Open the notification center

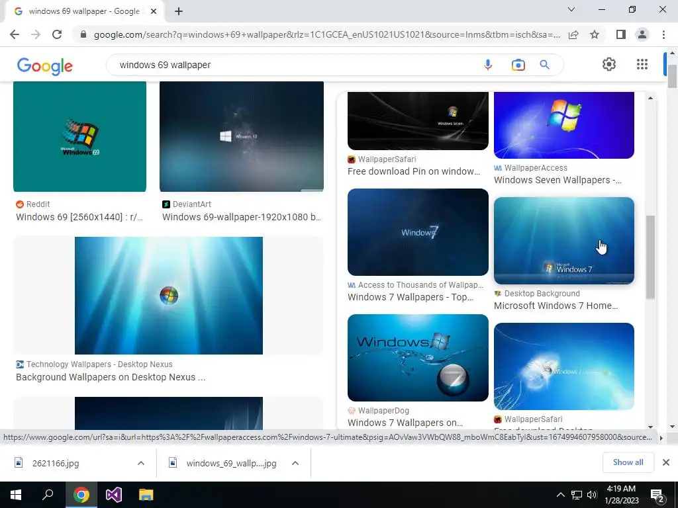(x=657, y=495)
